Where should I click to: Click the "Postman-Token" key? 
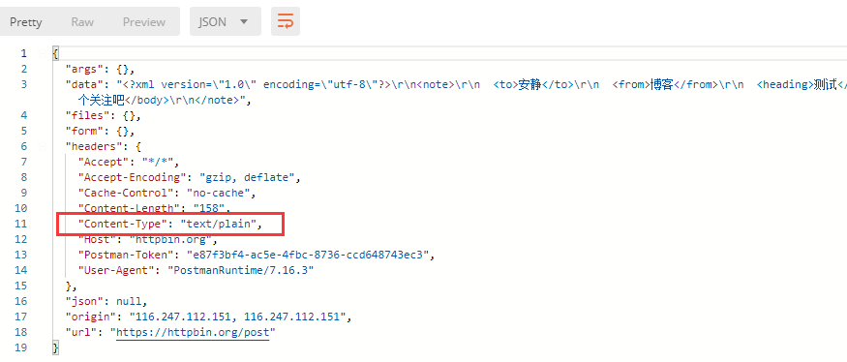[126, 255]
